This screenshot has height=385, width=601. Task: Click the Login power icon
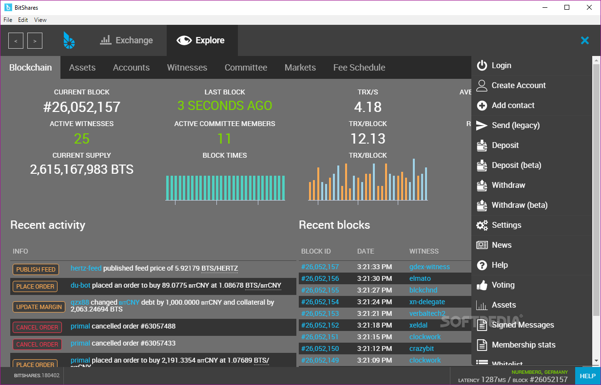pyautogui.click(x=482, y=66)
